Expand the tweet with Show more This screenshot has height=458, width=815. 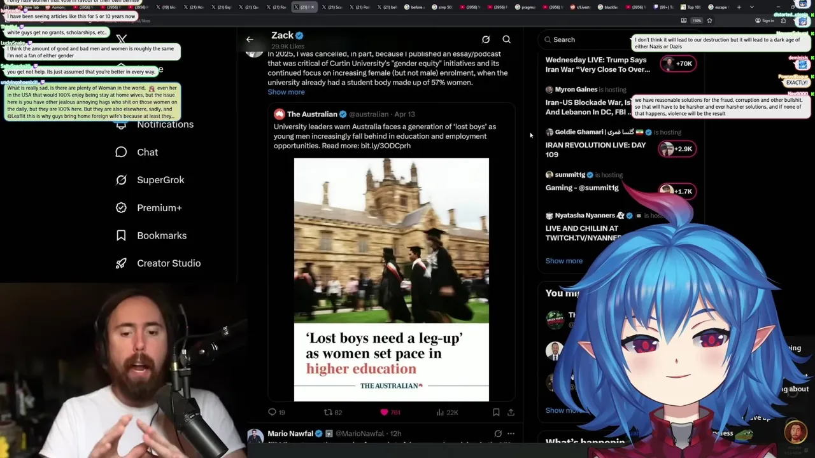coord(286,92)
